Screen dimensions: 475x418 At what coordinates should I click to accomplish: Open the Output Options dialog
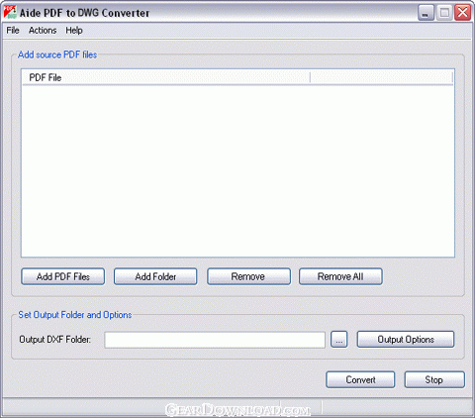click(x=406, y=340)
